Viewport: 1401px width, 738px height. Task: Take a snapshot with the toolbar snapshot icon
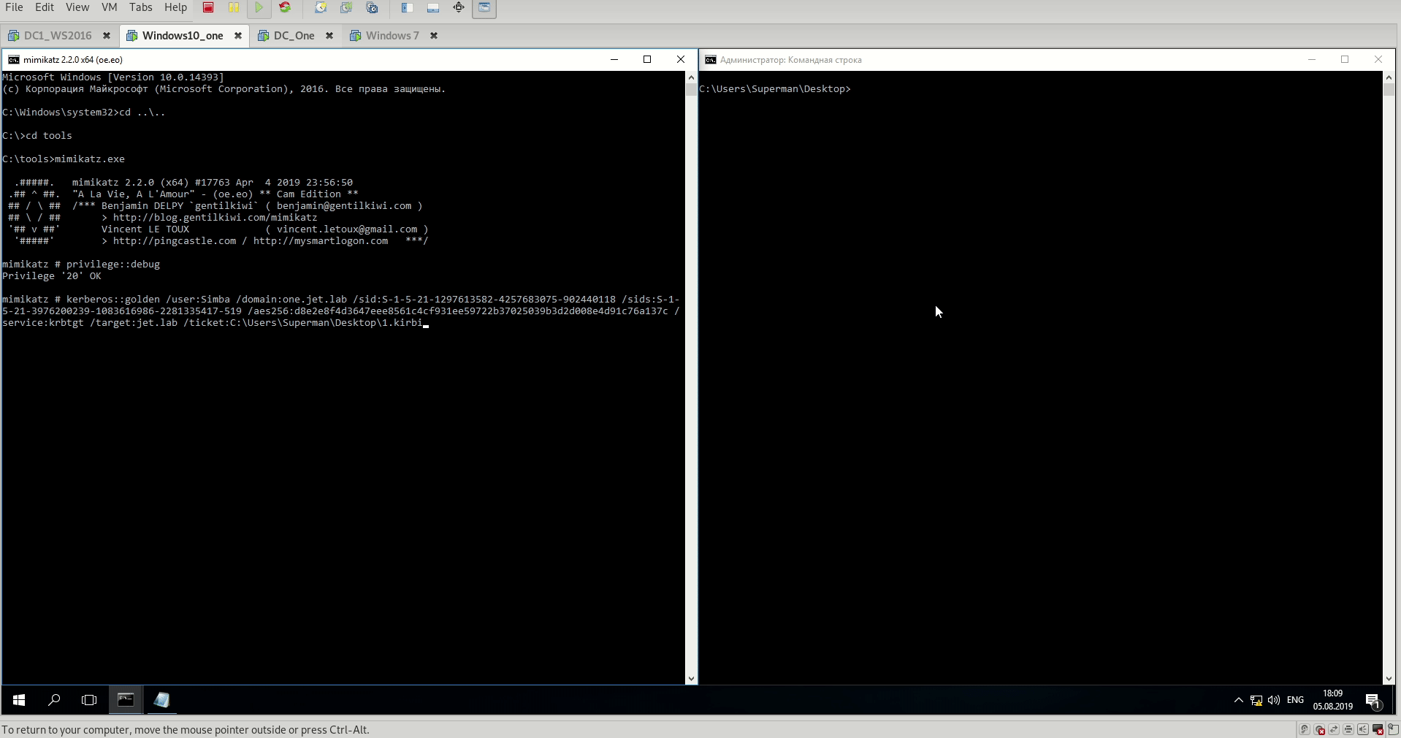321,7
